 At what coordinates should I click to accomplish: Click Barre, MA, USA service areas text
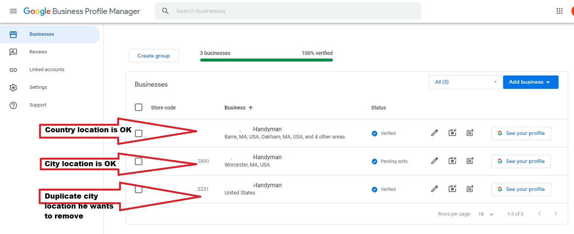[285, 137]
